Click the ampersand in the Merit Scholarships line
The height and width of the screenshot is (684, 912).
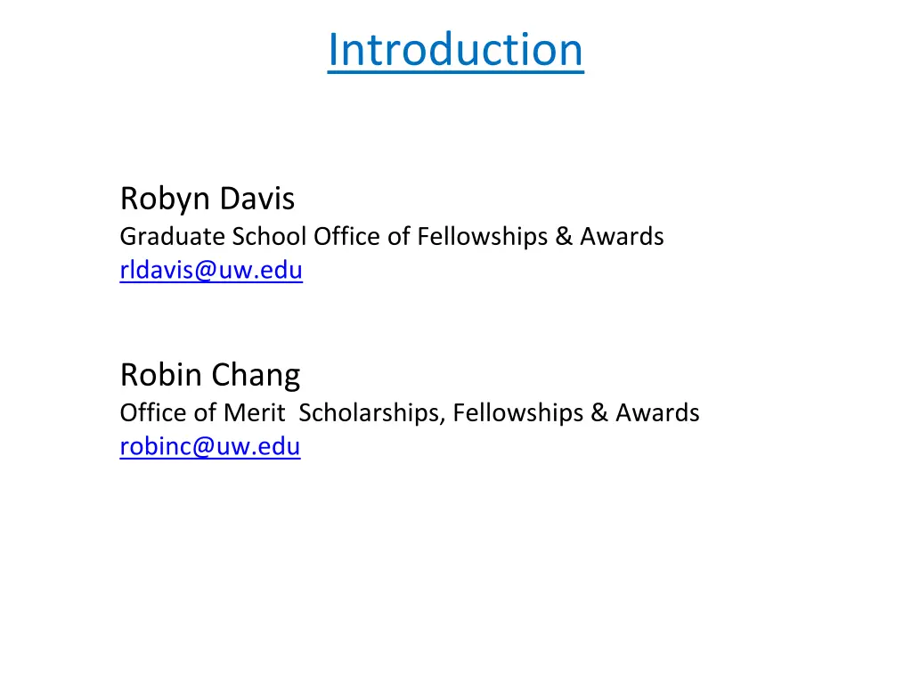pyautogui.click(x=599, y=413)
